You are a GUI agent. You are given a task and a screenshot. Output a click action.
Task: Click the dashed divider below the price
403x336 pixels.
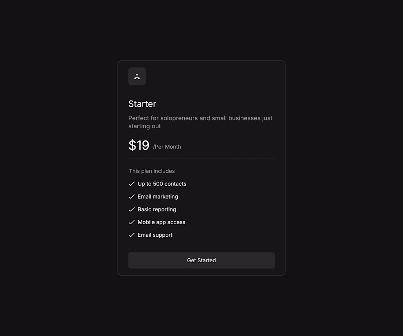[202, 159]
